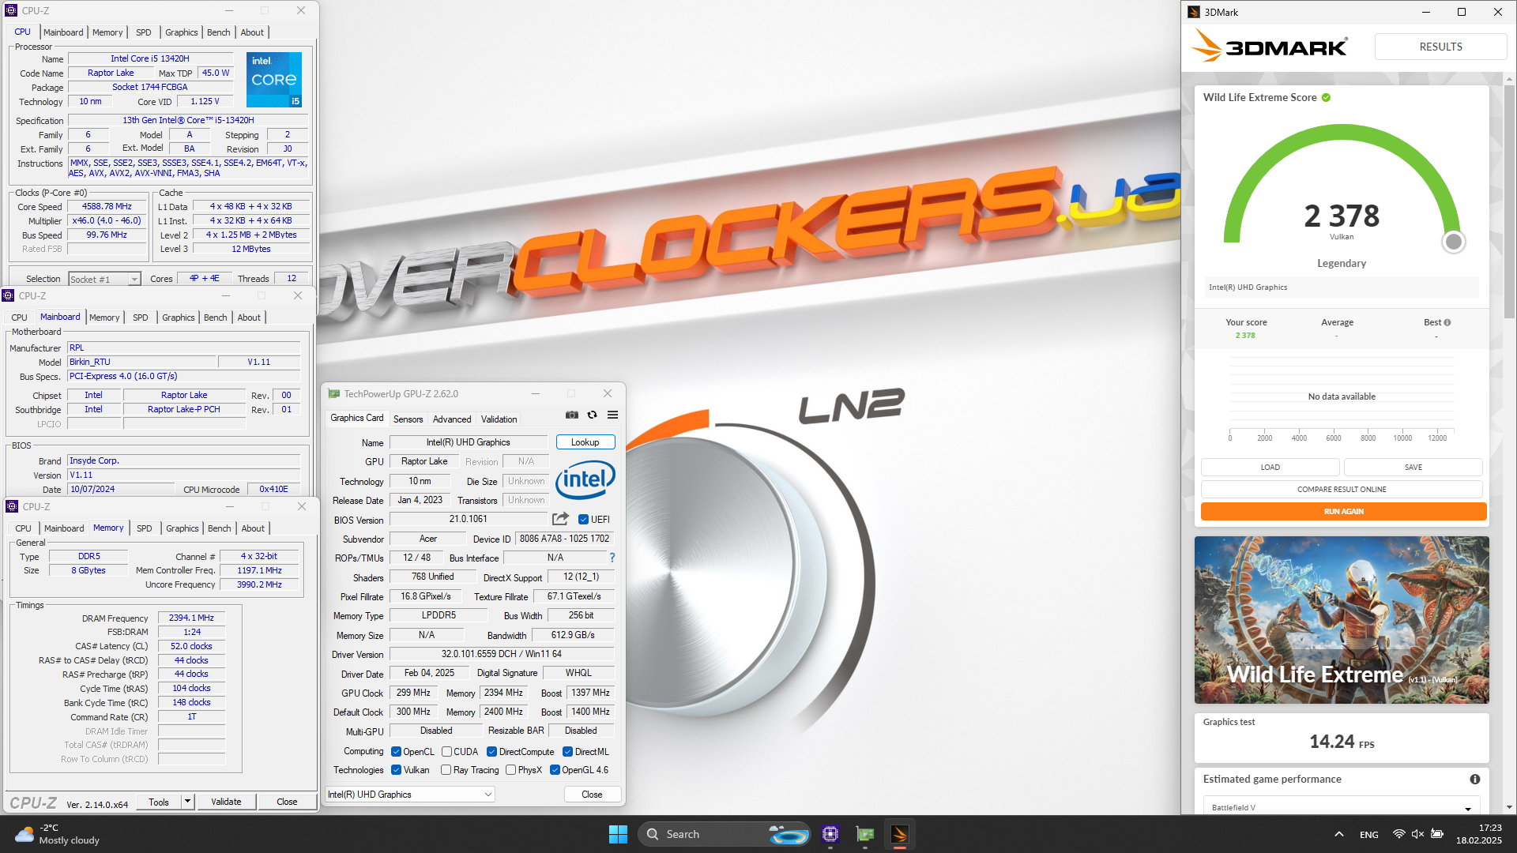Open Bench tab in top CPU-Z window
Viewport: 1517px width, 853px height.
click(219, 32)
